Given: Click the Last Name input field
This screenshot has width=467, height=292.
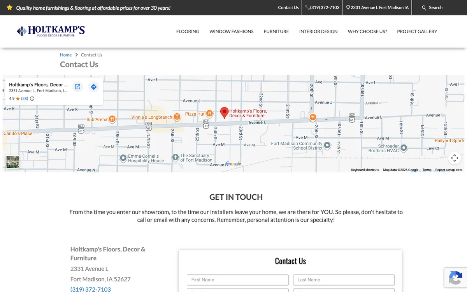Looking at the screenshot, I should [344, 280].
